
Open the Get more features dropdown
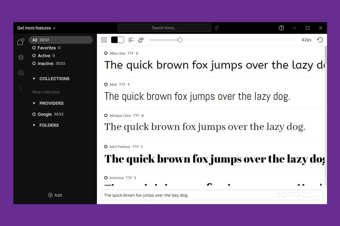pos(36,28)
